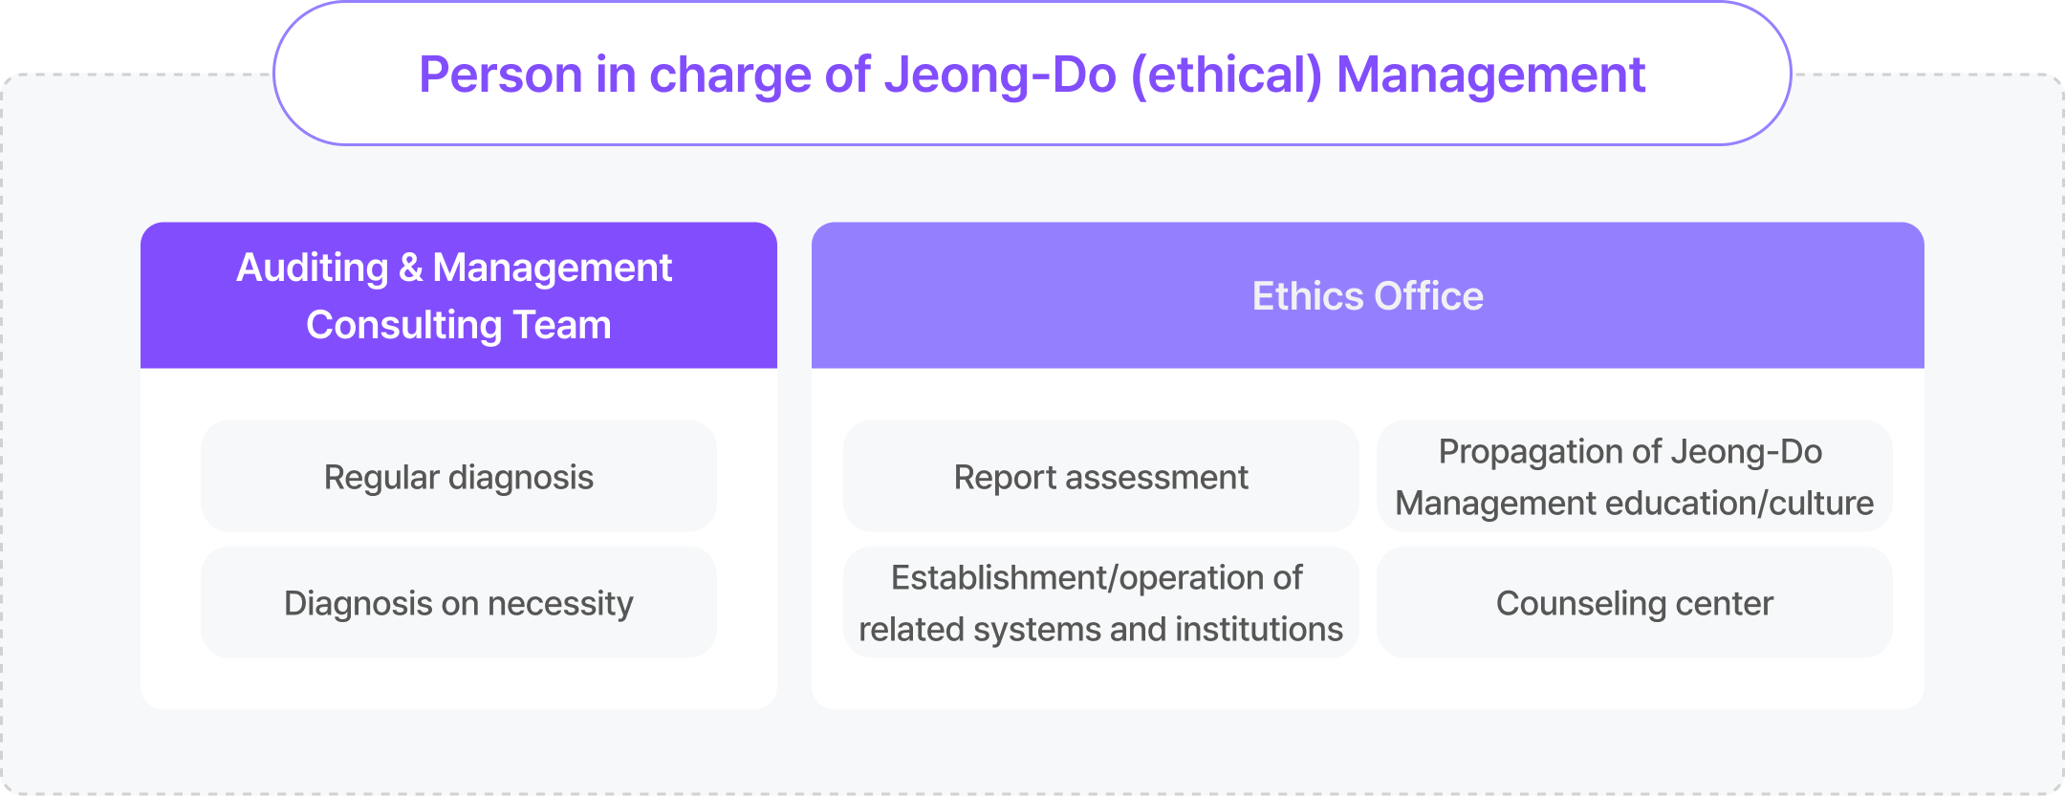Choose the Report assessment box
Viewport: 2065px width, 796px height.
pyautogui.click(x=1100, y=477)
